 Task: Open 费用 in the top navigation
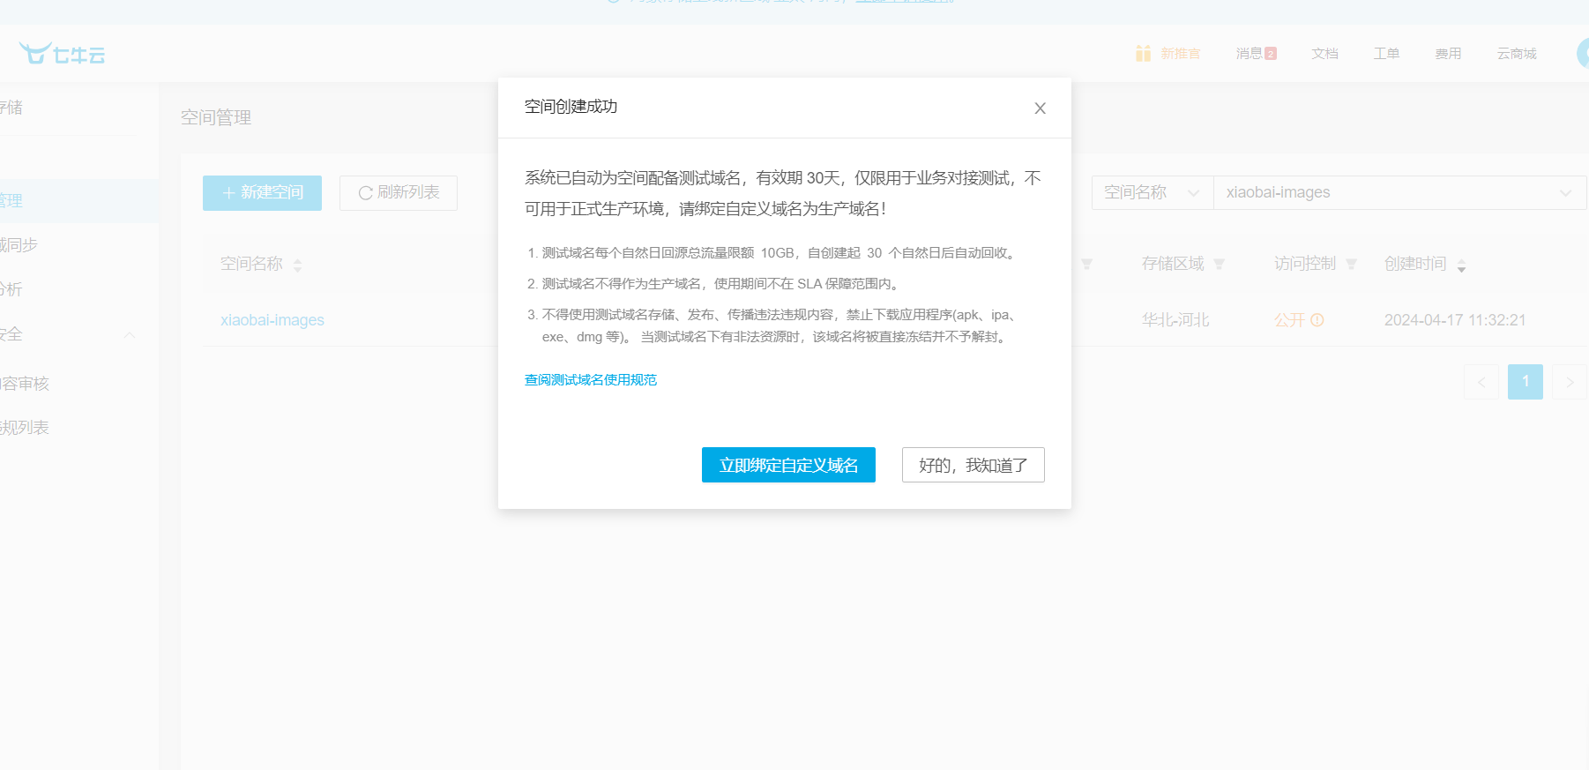(x=1448, y=54)
